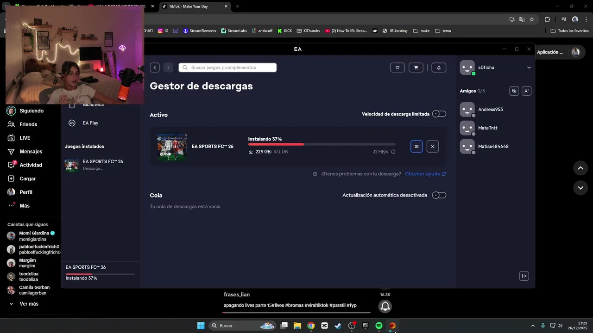Open the StreamLabs bookmark

point(234,31)
